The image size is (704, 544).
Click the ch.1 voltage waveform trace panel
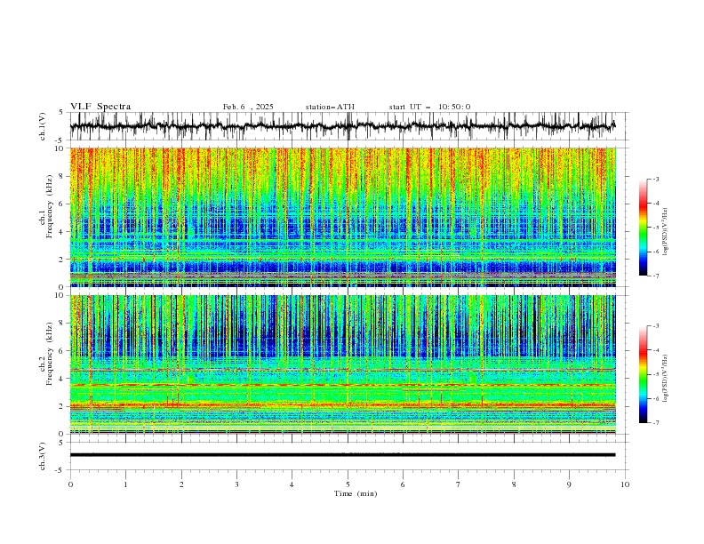[349, 126]
